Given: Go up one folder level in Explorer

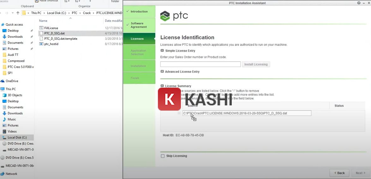Looking at the screenshot, I should (x=18, y=13).
